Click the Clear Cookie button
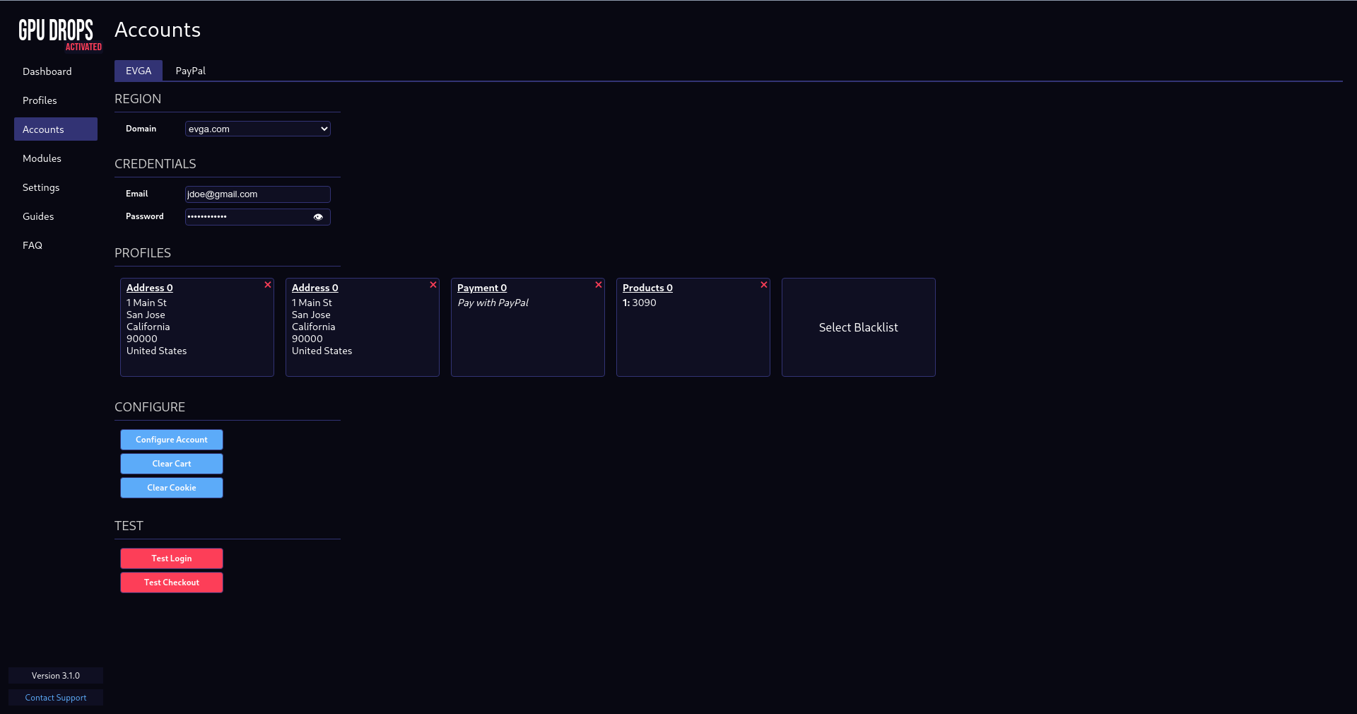Image resolution: width=1357 pixels, height=714 pixels. pyautogui.click(x=172, y=488)
